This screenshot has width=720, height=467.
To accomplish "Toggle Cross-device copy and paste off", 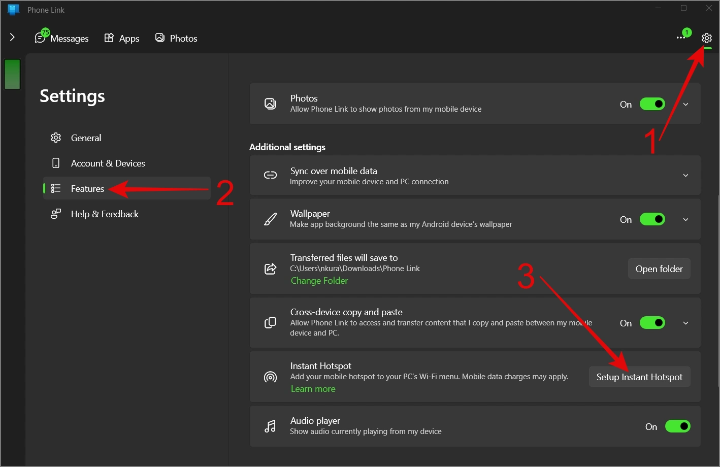I will 652,323.
